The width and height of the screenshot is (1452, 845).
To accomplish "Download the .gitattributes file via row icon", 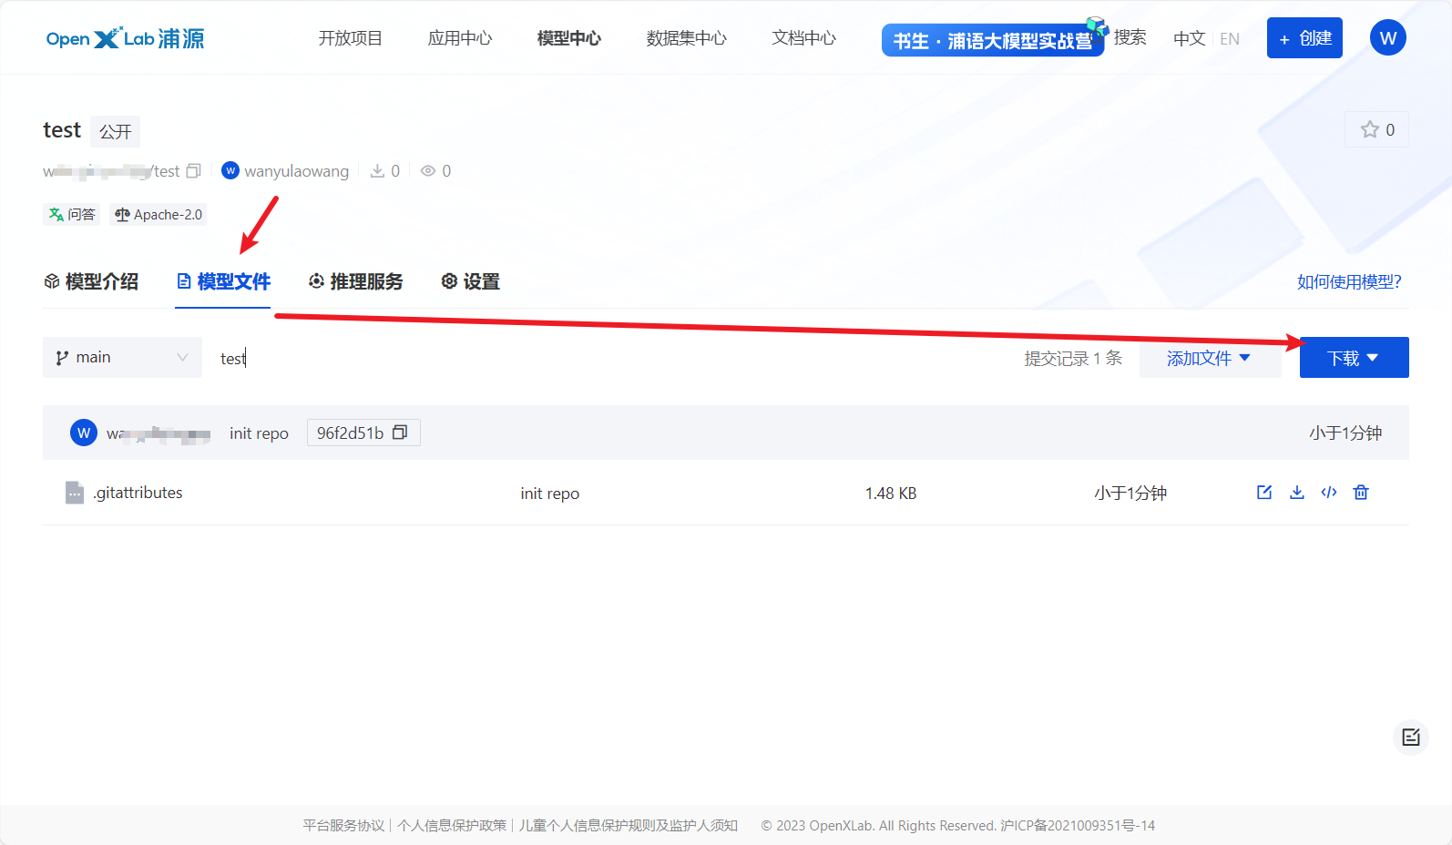I will click(x=1297, y=493).
